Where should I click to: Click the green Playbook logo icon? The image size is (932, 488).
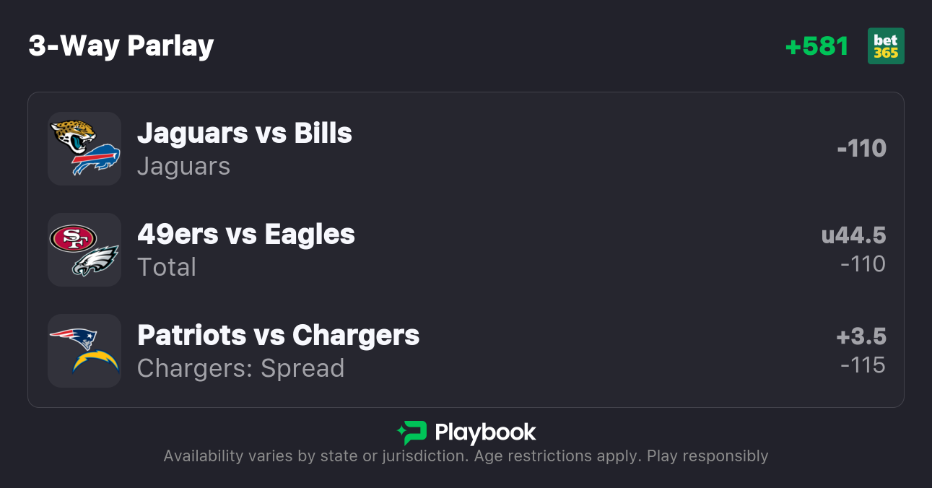[x=412, y=432]
